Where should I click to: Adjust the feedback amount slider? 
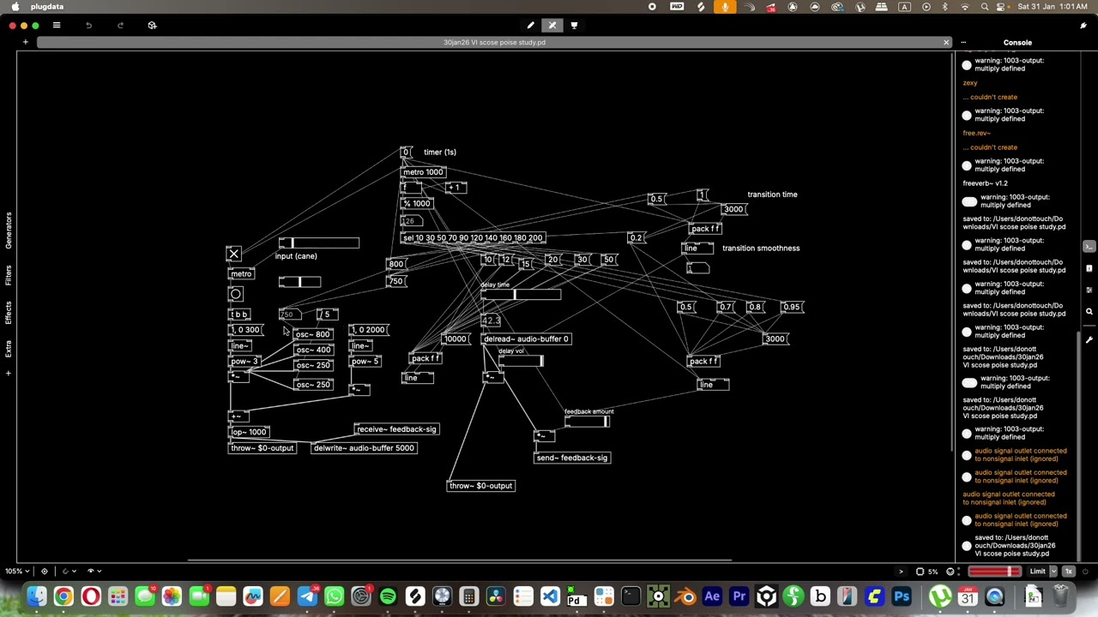[x=587, y=421]
